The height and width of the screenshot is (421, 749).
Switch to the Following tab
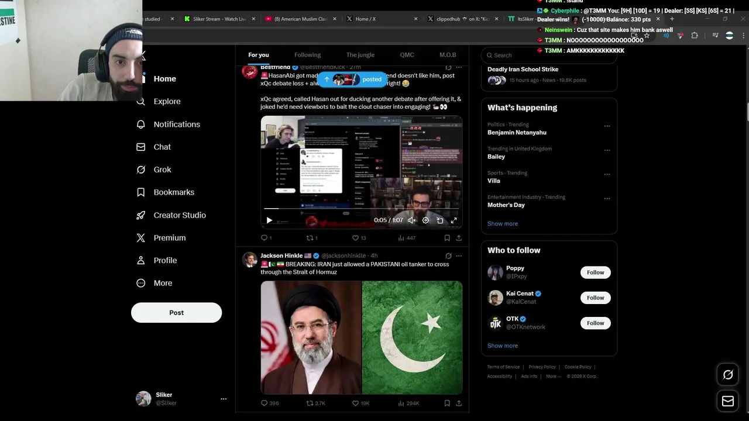click(x=307, y=55)
